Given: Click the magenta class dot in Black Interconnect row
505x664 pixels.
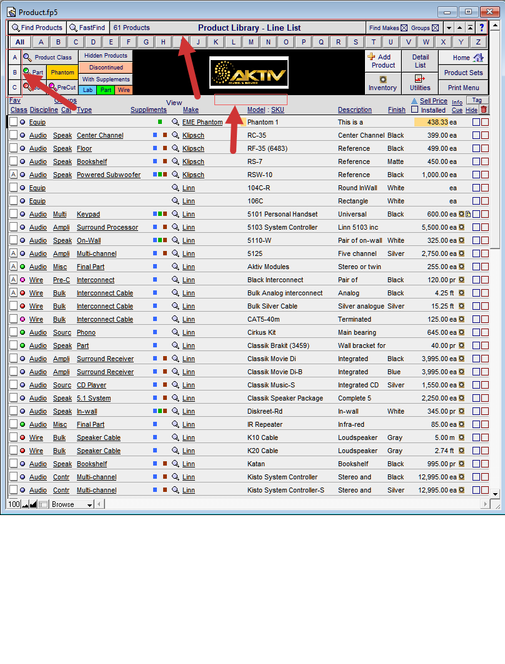Looking at the screenshot, I should coord(22,280).
